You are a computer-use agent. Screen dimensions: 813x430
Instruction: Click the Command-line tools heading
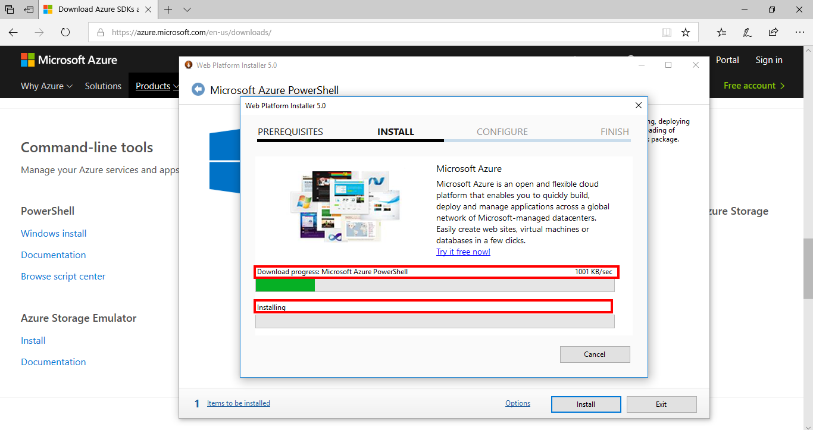point(87,147)
